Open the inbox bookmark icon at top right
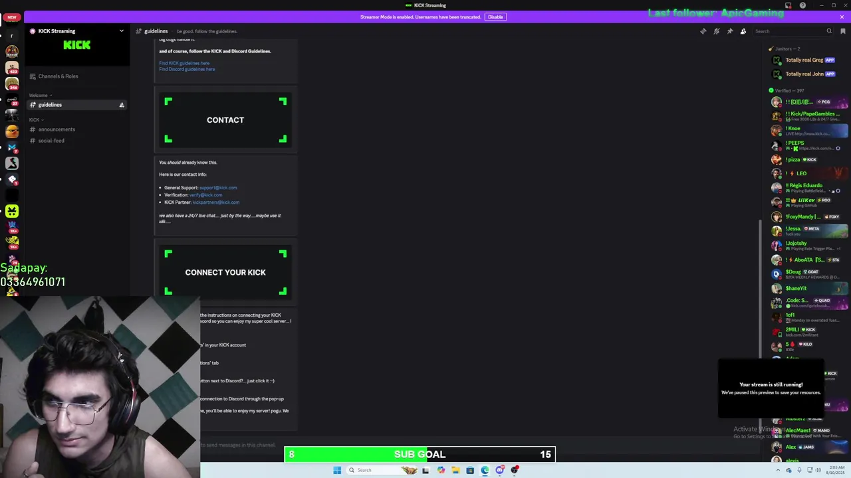The image size is (851, 478). [x=843, y=31]
